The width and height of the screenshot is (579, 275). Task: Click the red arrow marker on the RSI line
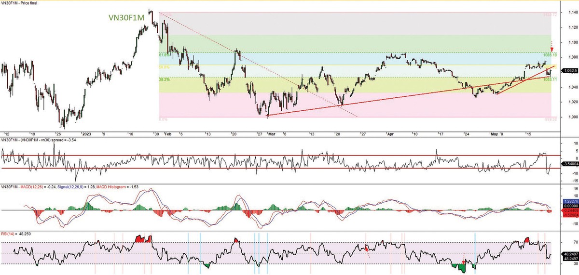pyautogui.click(x=366, y=248)
